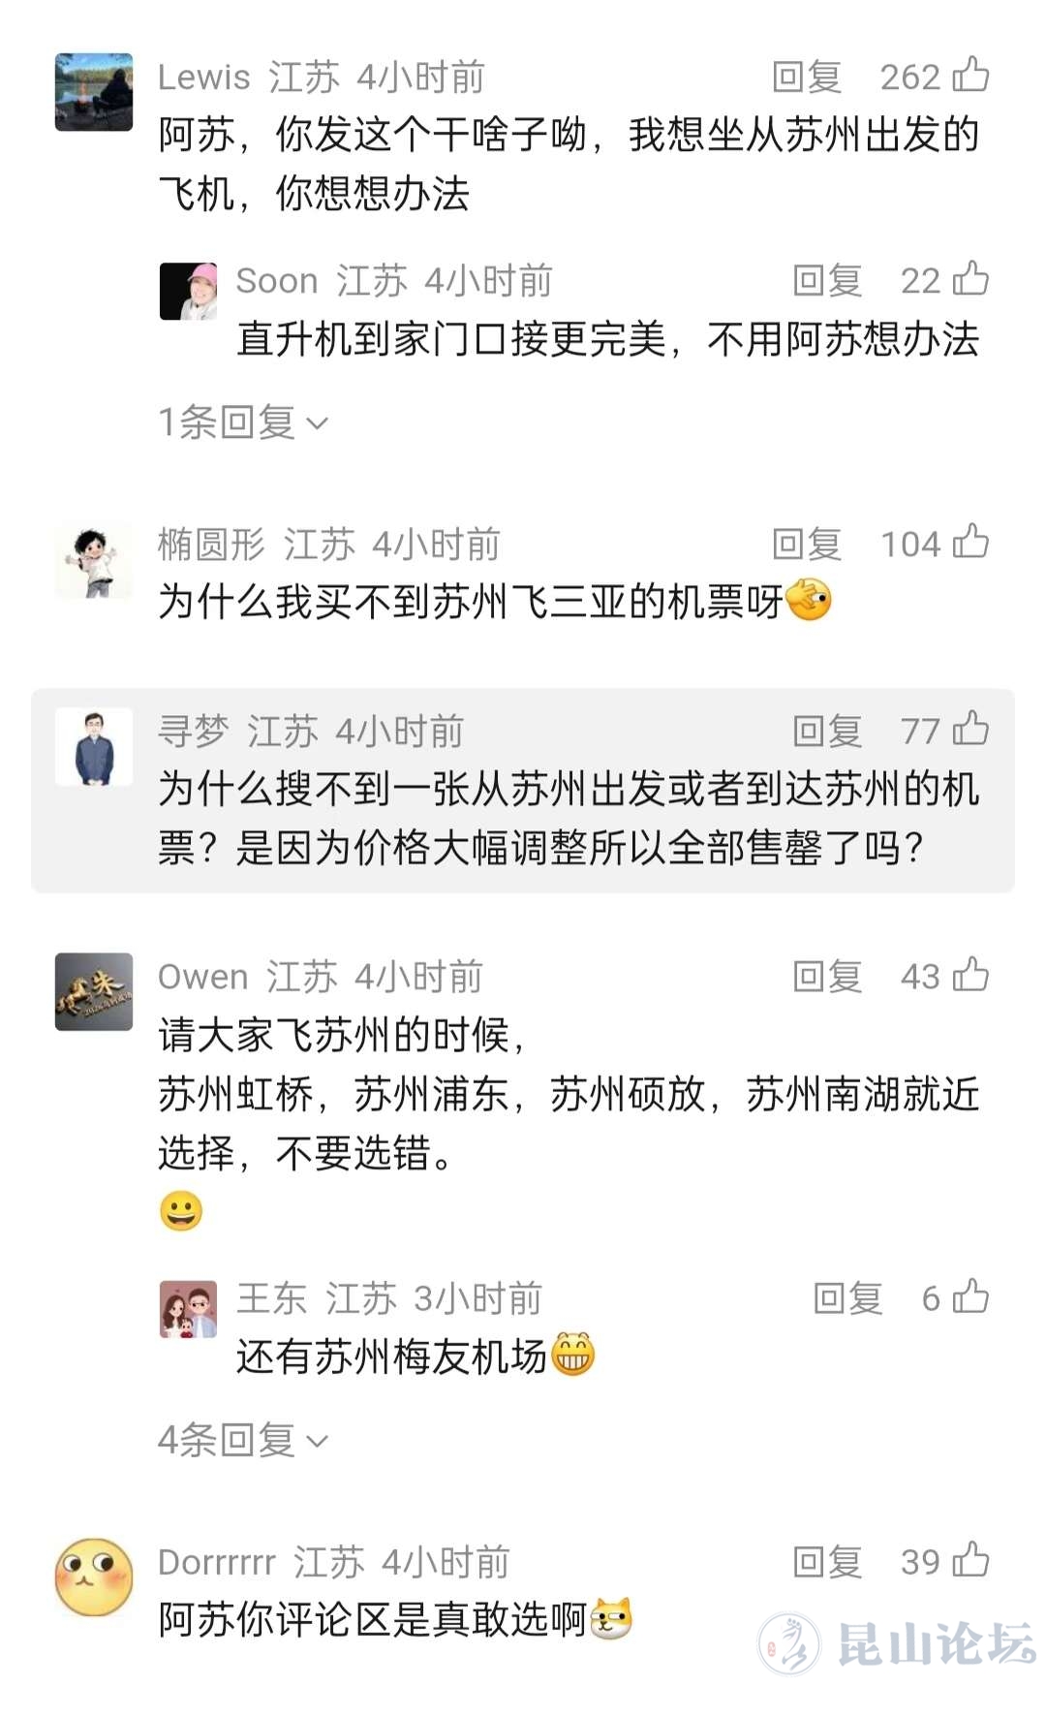
Task: Reply to Lewis's comment
Action: [x=807, y=77]
